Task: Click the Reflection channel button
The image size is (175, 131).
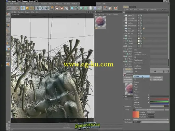Action: coord(158,77)
